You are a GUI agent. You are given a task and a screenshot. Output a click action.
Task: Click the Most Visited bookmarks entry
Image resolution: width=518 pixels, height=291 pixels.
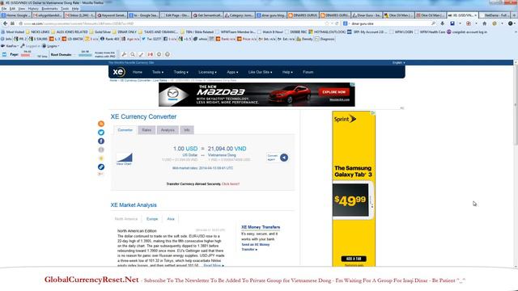[13, 32]
